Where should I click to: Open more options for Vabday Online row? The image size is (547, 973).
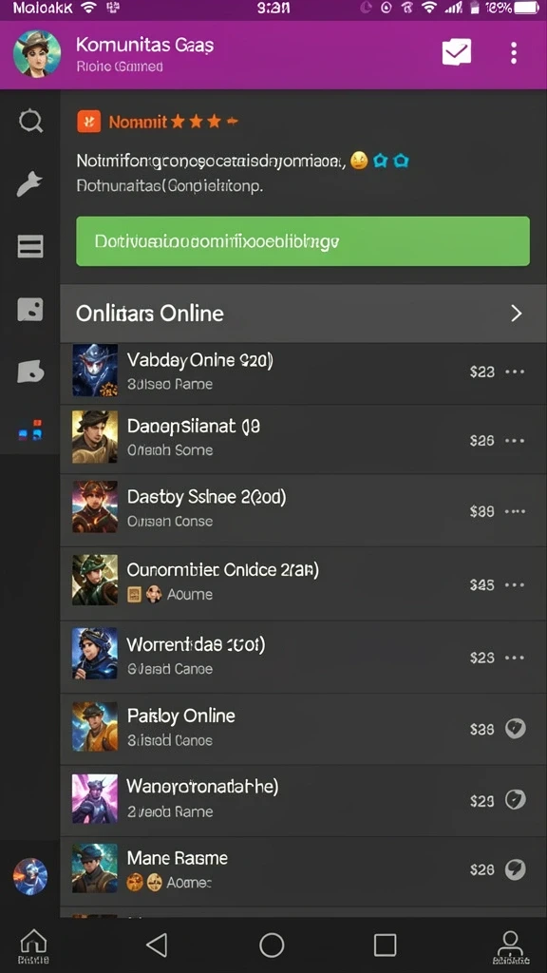[515, 372]
